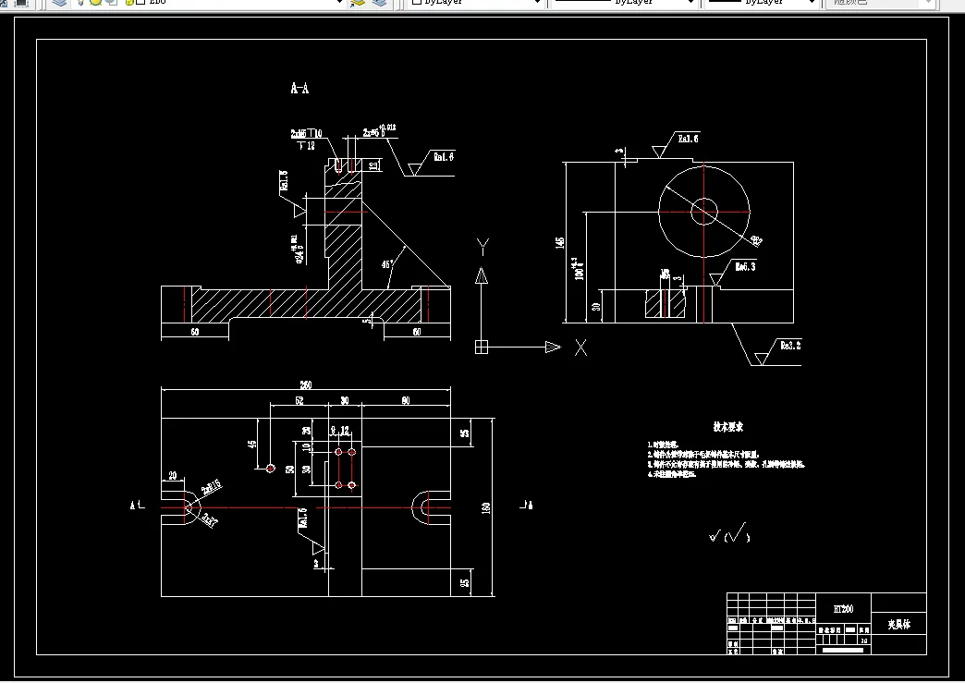The width and height of the screenshot is (965, 683).
Task: Open the lineweight ByLayer dropdown
Action: click(763, 2)
